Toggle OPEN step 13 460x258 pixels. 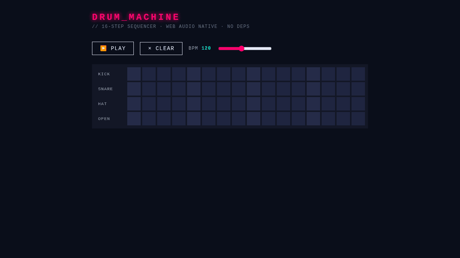(313, 118)
